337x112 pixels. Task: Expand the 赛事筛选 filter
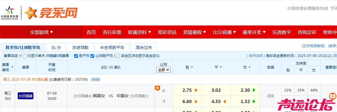13,56
